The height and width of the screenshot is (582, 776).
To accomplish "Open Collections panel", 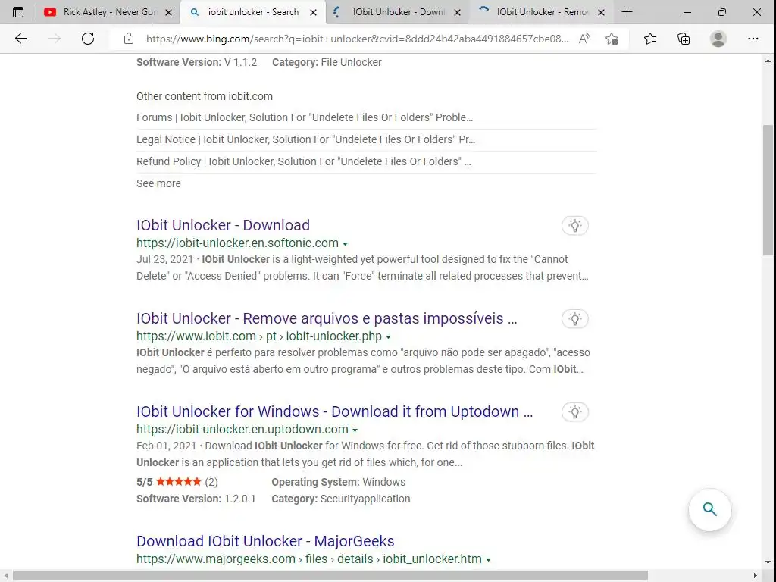I will pyautogui.click(x=684, y=39).
